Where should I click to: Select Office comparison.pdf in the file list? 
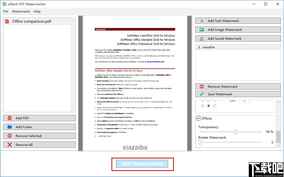tap(37, 21)
